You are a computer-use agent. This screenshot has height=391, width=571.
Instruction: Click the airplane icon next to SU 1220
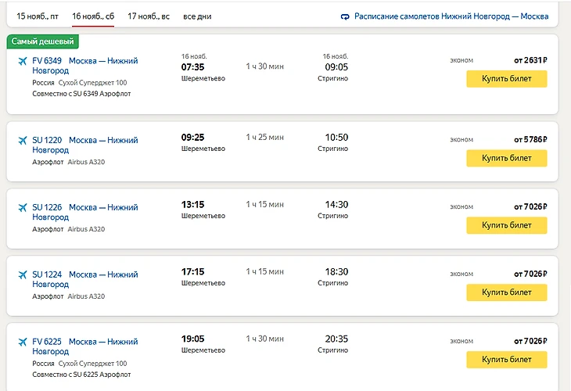pos(23,140)
